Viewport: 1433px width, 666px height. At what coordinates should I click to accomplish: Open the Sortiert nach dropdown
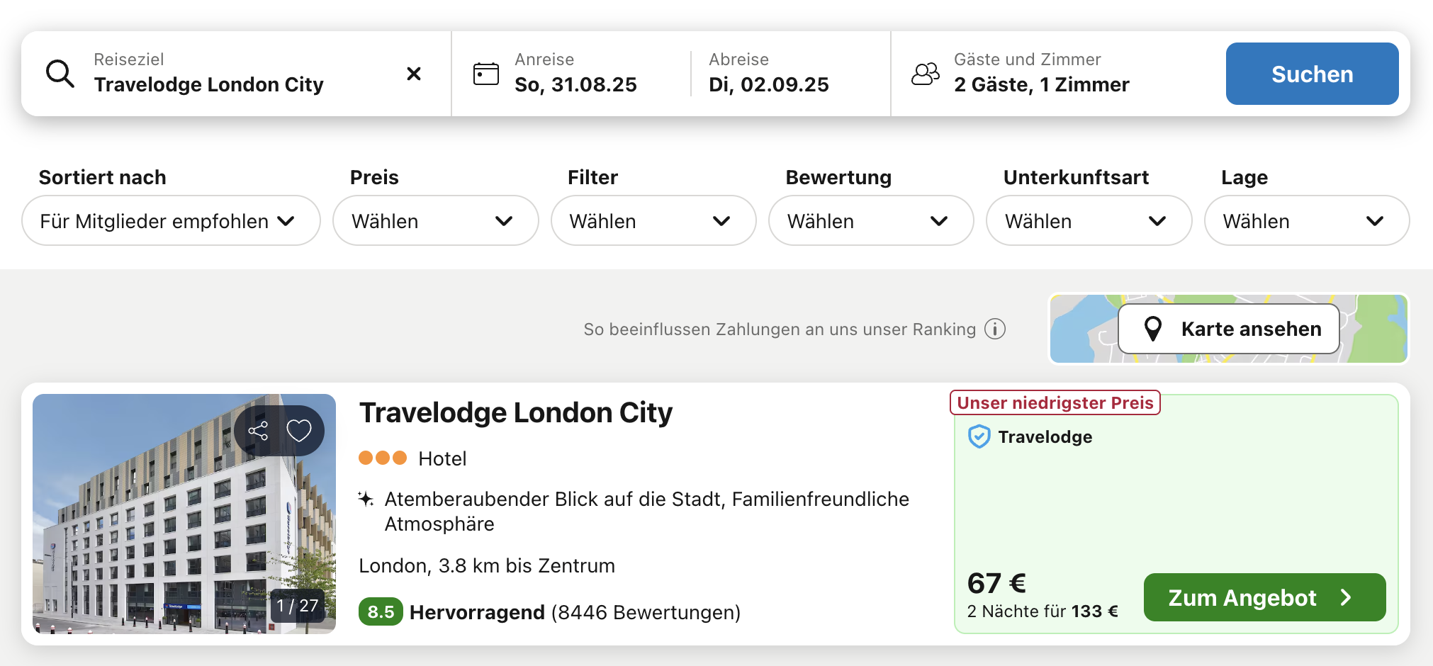pyautogui.click(x=171, y=221)
